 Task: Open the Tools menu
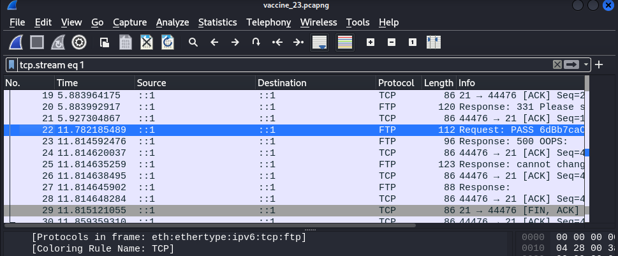point(358,22)
